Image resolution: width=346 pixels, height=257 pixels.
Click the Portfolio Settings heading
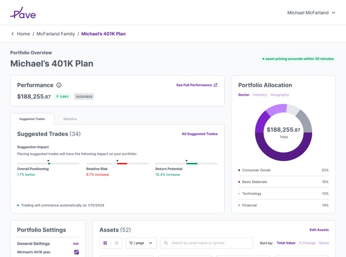click(x=42, y=230)
